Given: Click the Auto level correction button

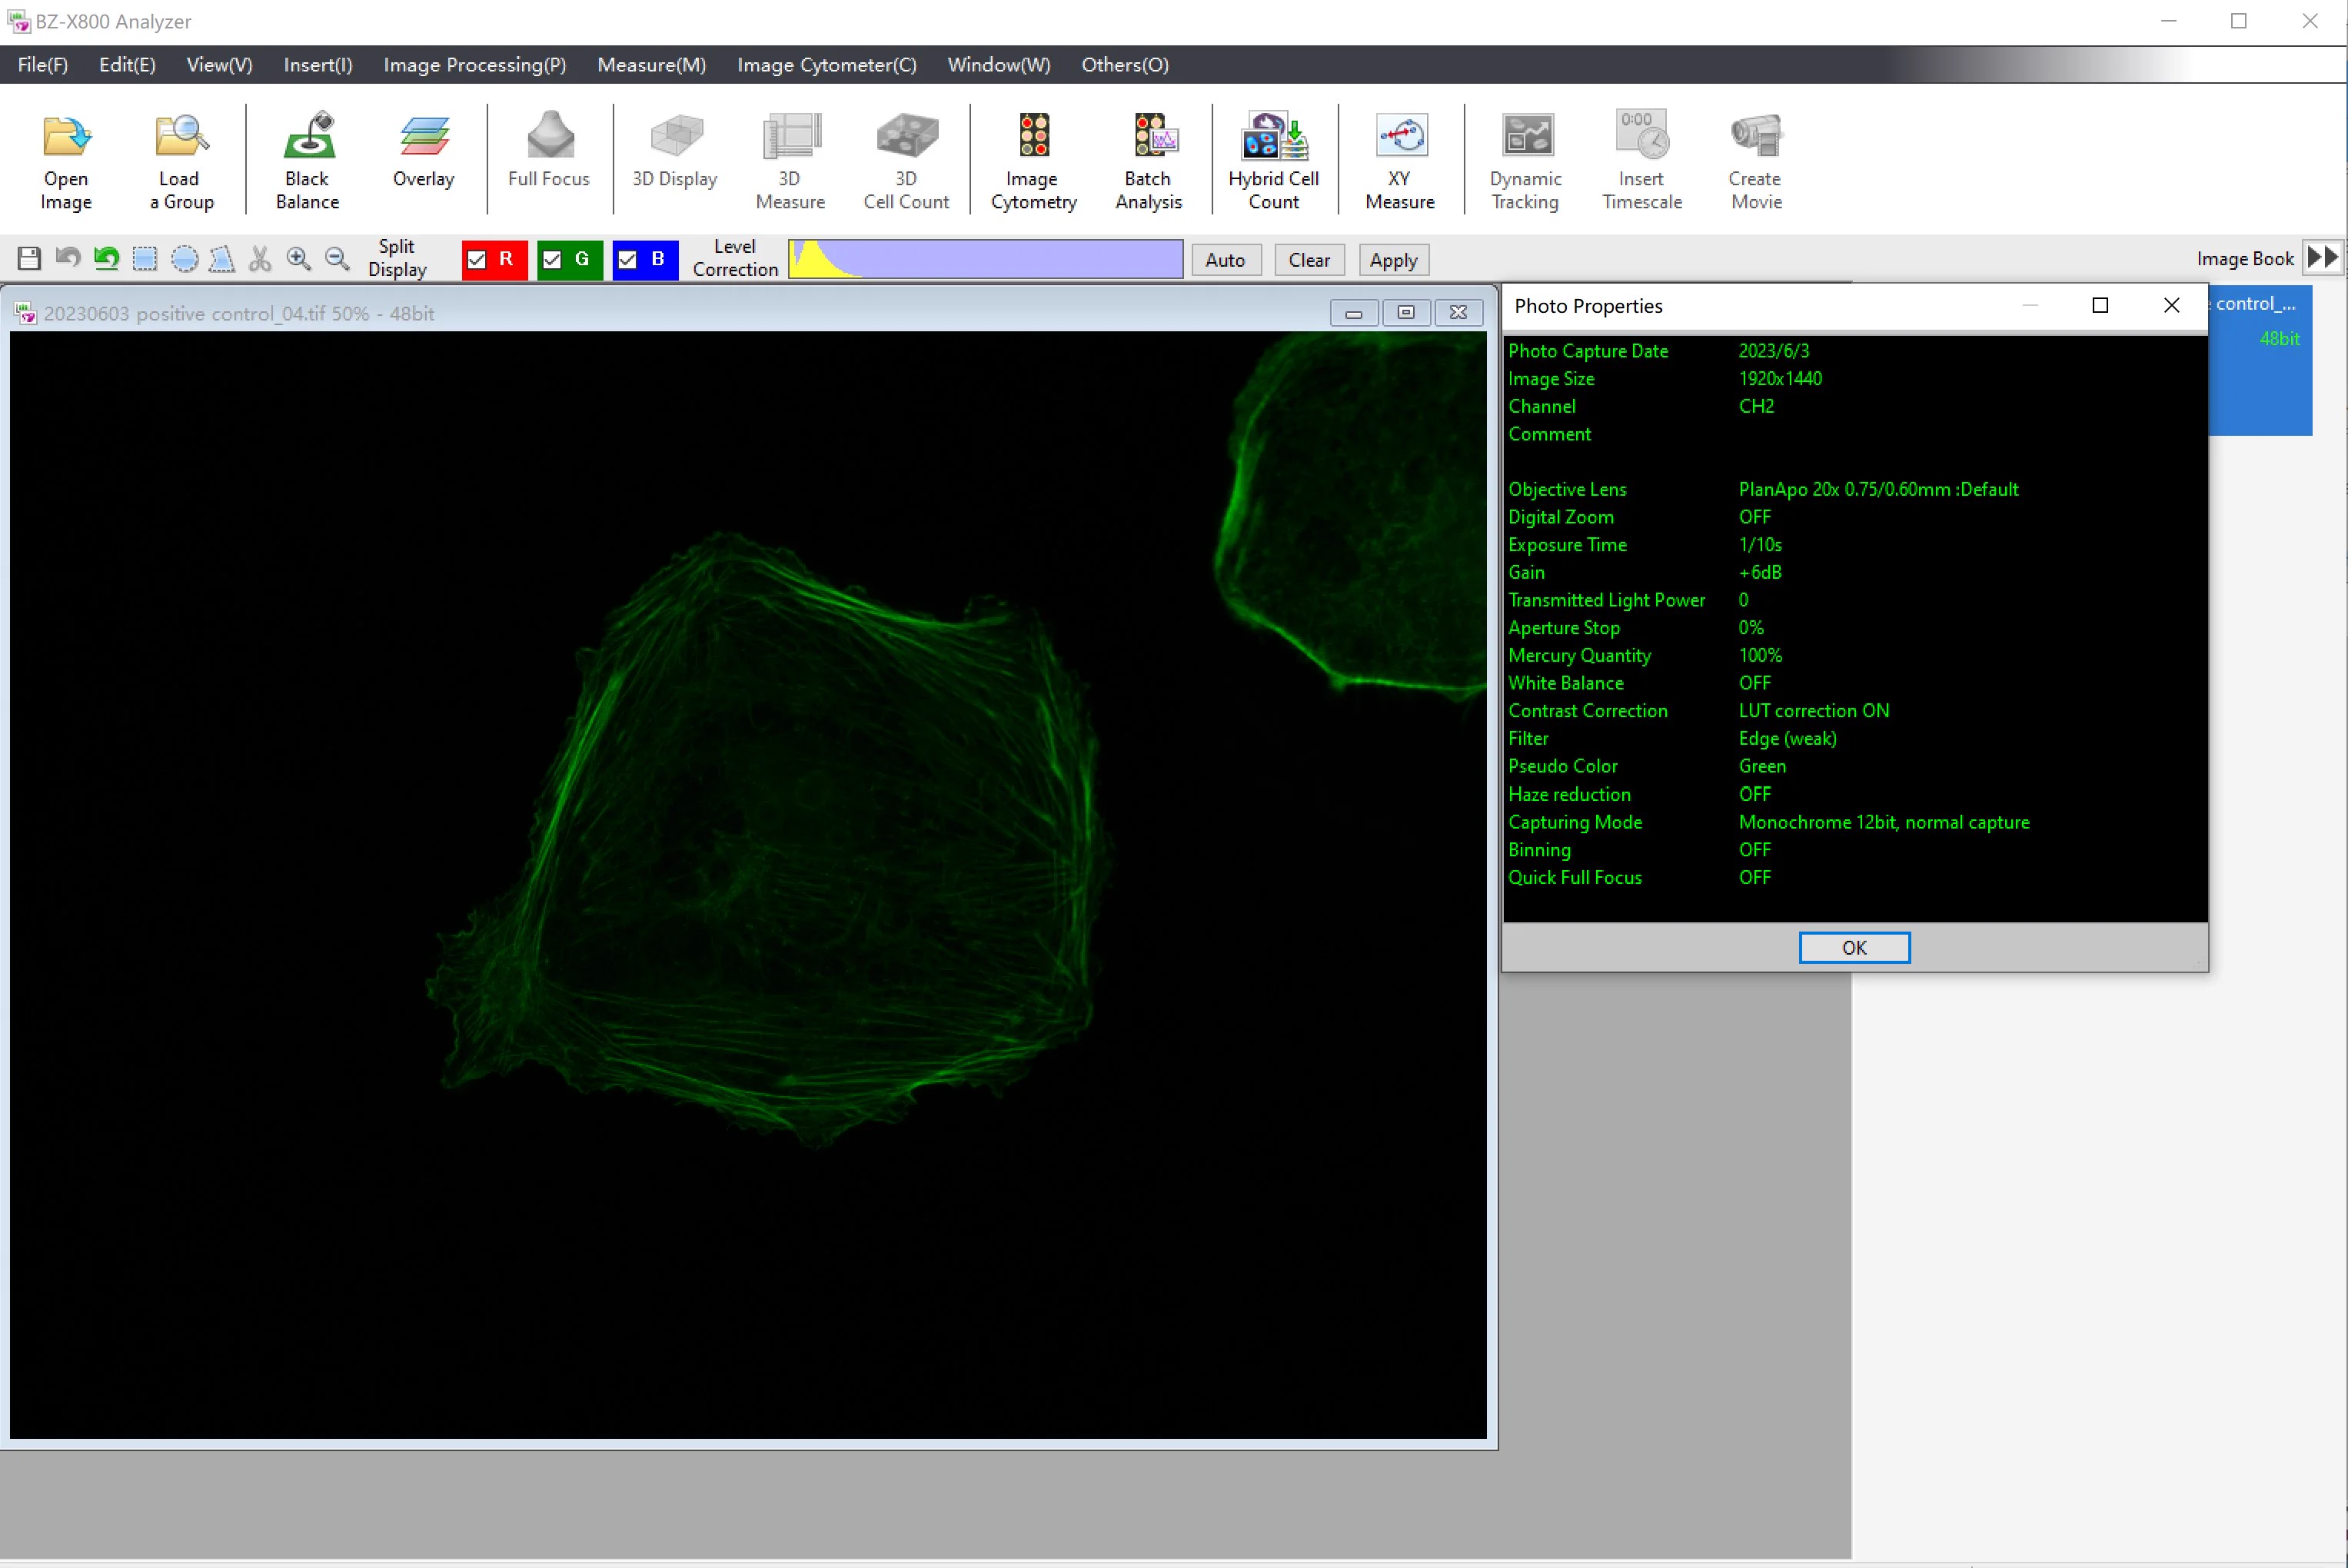Looking at the screenshot, I should point(1225,260).
